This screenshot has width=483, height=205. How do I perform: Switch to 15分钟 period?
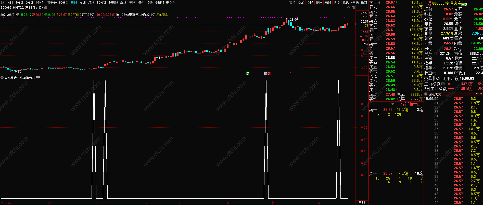click(40, 3)
